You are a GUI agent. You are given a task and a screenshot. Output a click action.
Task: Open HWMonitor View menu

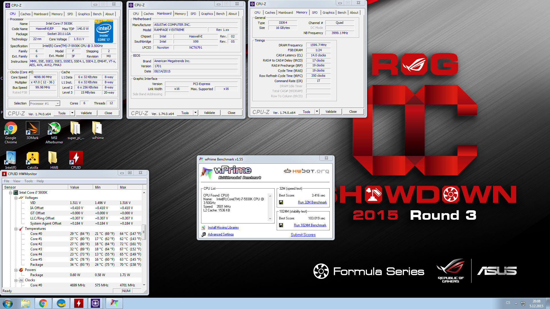[17, 181]
